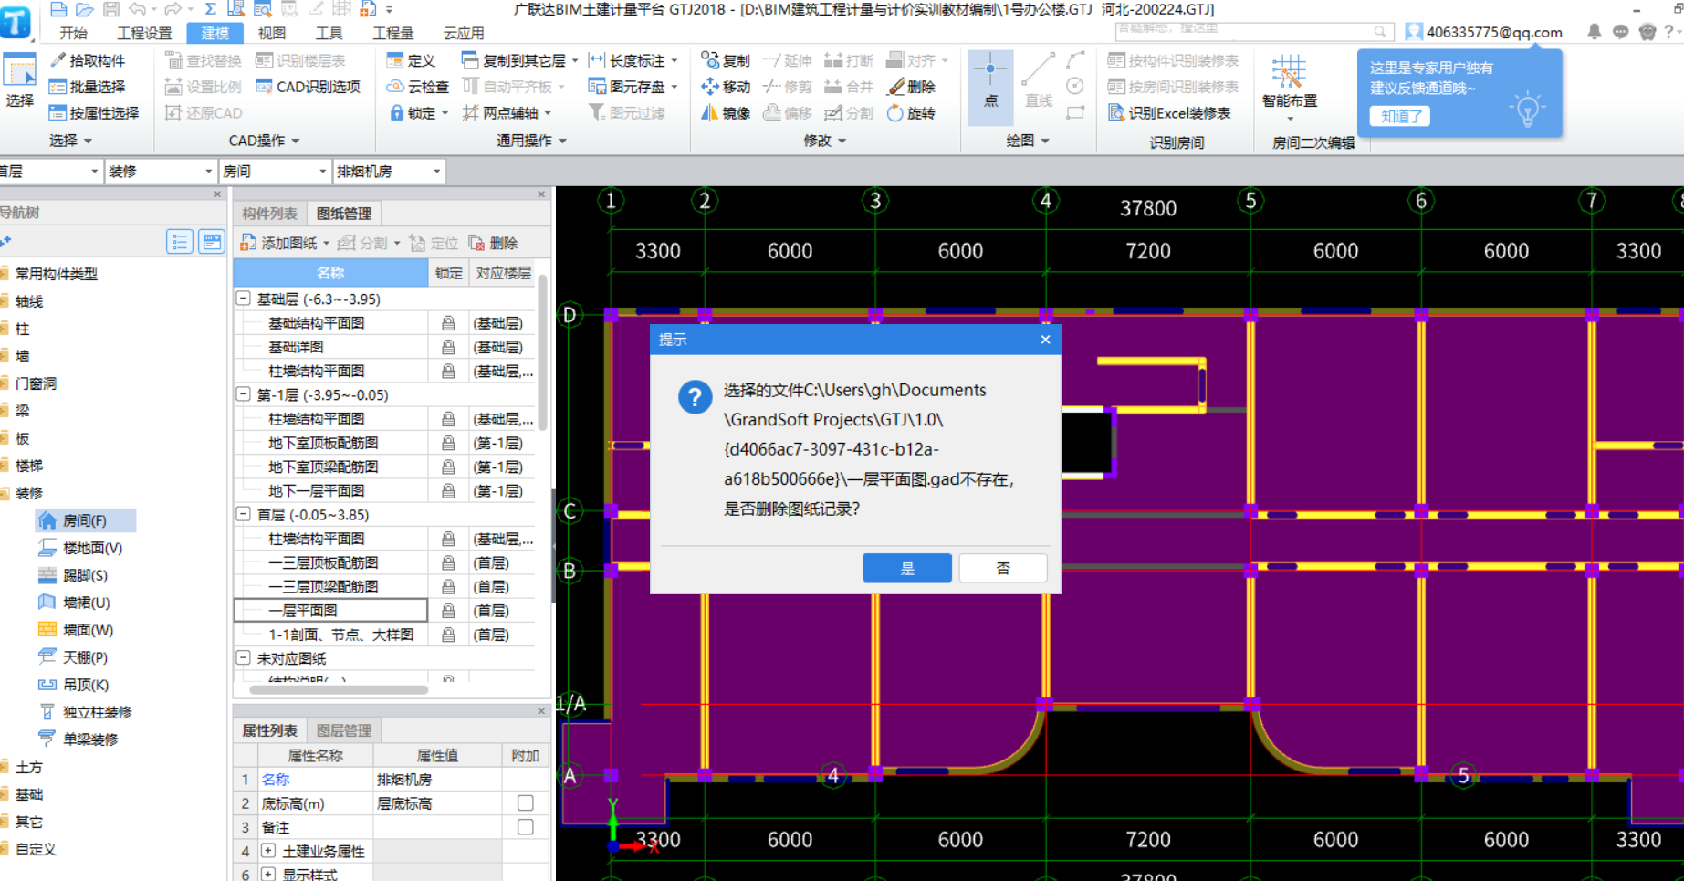This screenshot has width=1684, height=881.
Task: Switch to 图层管理 tab
Action: point(344,730)
